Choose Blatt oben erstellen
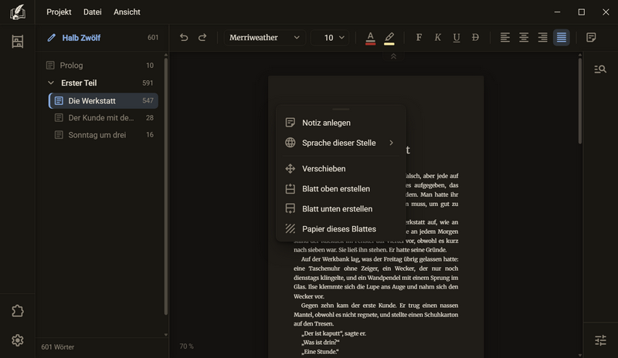The height and width of the screenshot is (358, 618). tap(341, 189)
